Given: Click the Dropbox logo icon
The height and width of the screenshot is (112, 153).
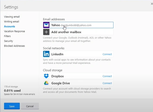Looking at the screenshot, I should (x=46, y=76).
